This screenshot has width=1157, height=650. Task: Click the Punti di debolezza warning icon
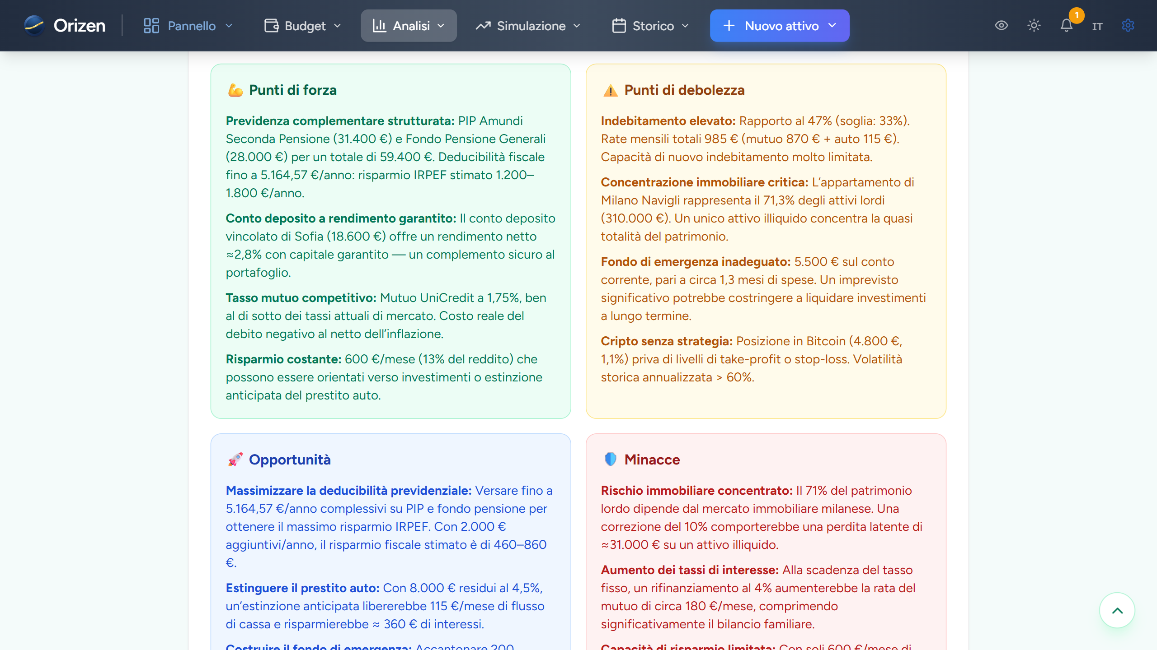click(610, 90)
